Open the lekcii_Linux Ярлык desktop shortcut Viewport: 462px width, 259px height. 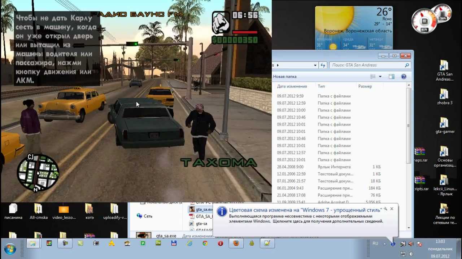(444, 186)
